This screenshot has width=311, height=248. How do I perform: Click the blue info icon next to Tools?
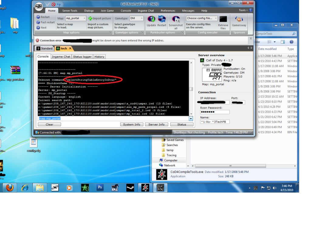[x=251, y=10]
